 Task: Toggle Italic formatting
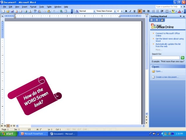point(130,11)
